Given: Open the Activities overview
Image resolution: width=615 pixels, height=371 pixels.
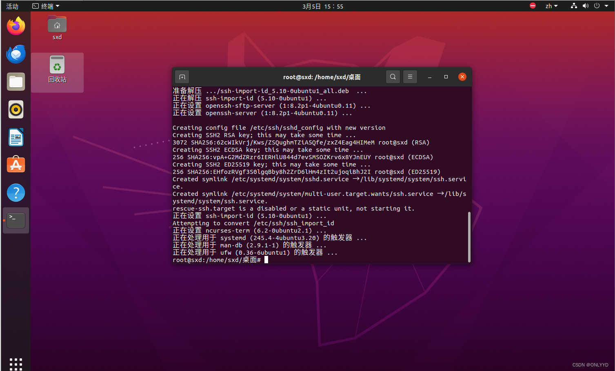Looking at the screenshot, I should coord(12,6).
